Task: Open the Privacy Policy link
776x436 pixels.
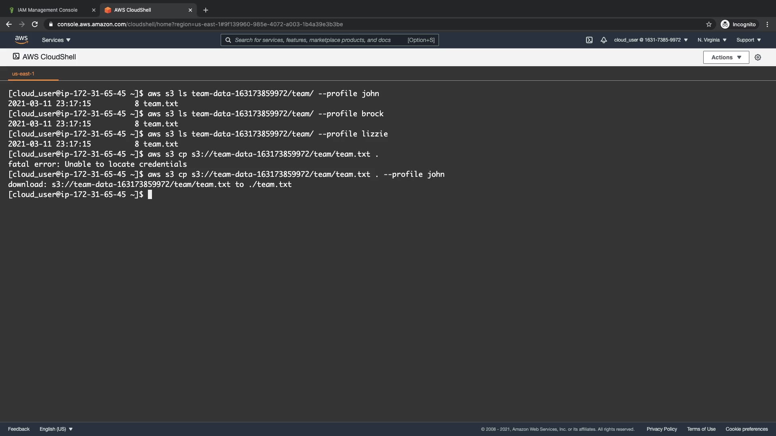Action: 662,429
